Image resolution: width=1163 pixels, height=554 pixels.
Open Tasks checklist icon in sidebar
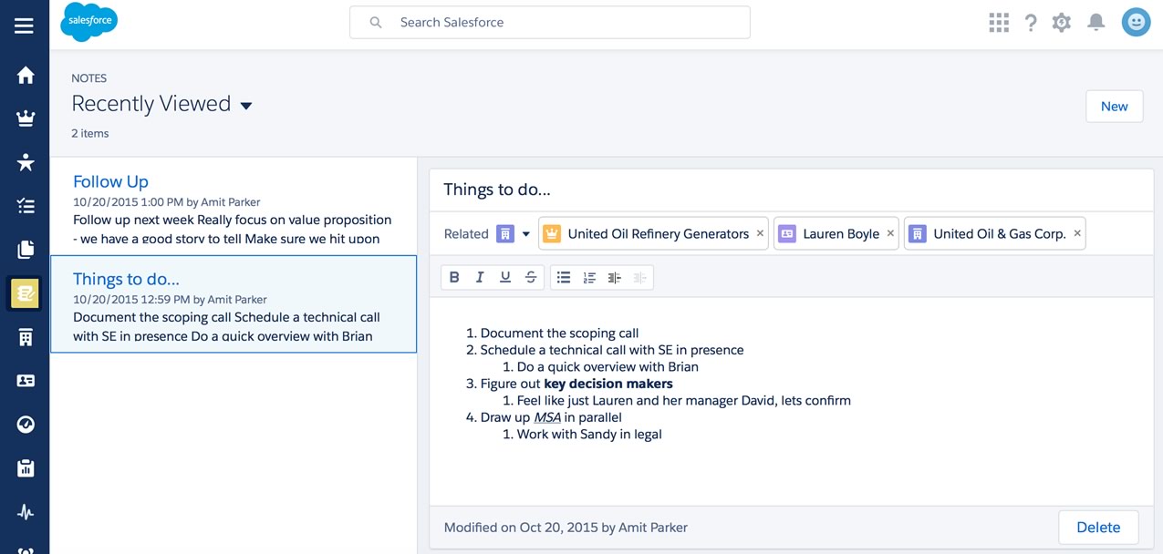[26, 206]
